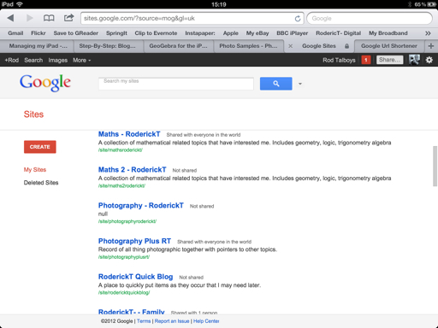Click Search in Google bar
The image size is (438, 328).
tap(33, 61)
